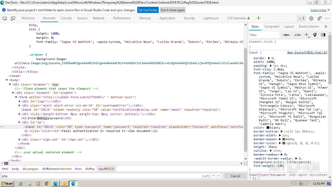Dismiss the root folder info bar
Screen dimensions: 332x187
point(328,10)
